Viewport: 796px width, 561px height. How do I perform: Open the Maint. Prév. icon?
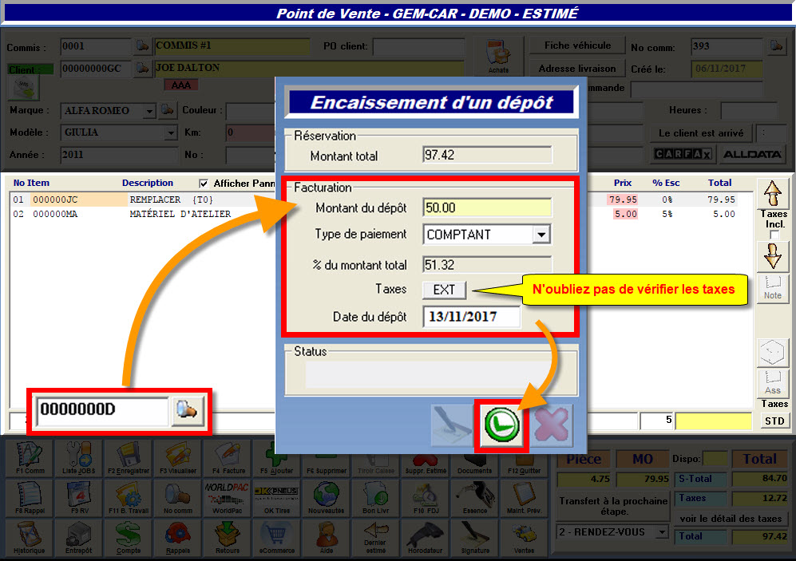pos(524,498)
